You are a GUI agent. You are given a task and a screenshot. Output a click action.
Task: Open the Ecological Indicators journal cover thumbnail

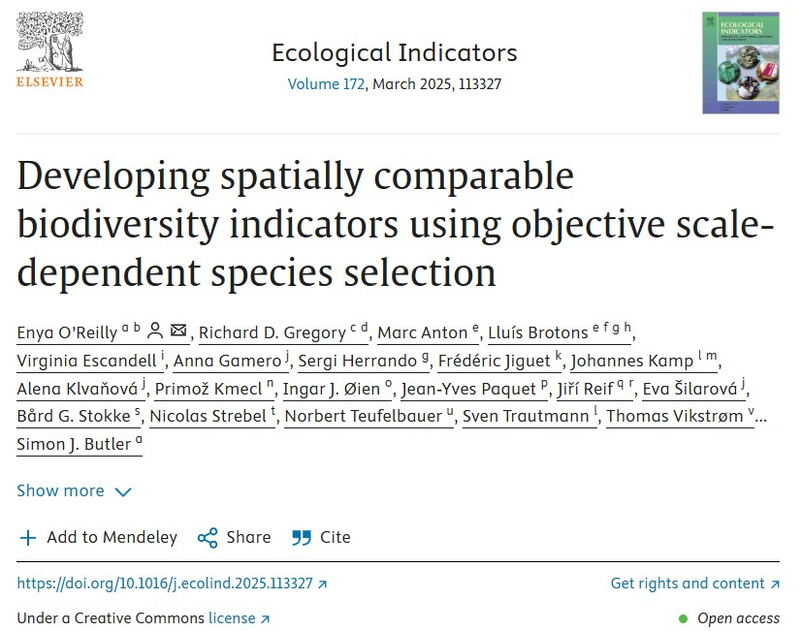(x=740, y=63)
